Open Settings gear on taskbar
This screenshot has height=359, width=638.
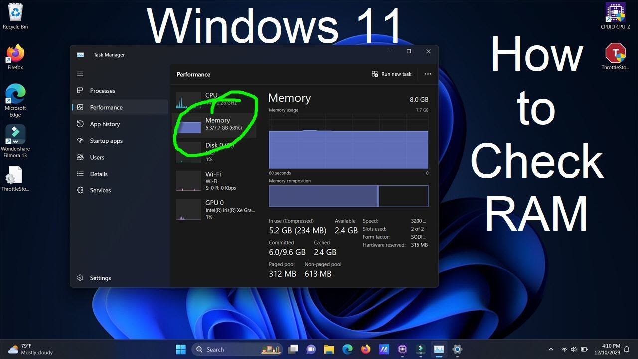pyautogui.click(x=457, y=349)
